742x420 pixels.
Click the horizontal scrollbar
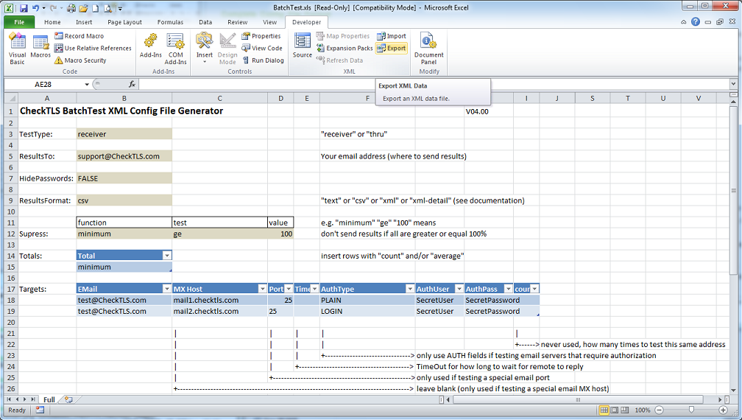pos(577,399)
